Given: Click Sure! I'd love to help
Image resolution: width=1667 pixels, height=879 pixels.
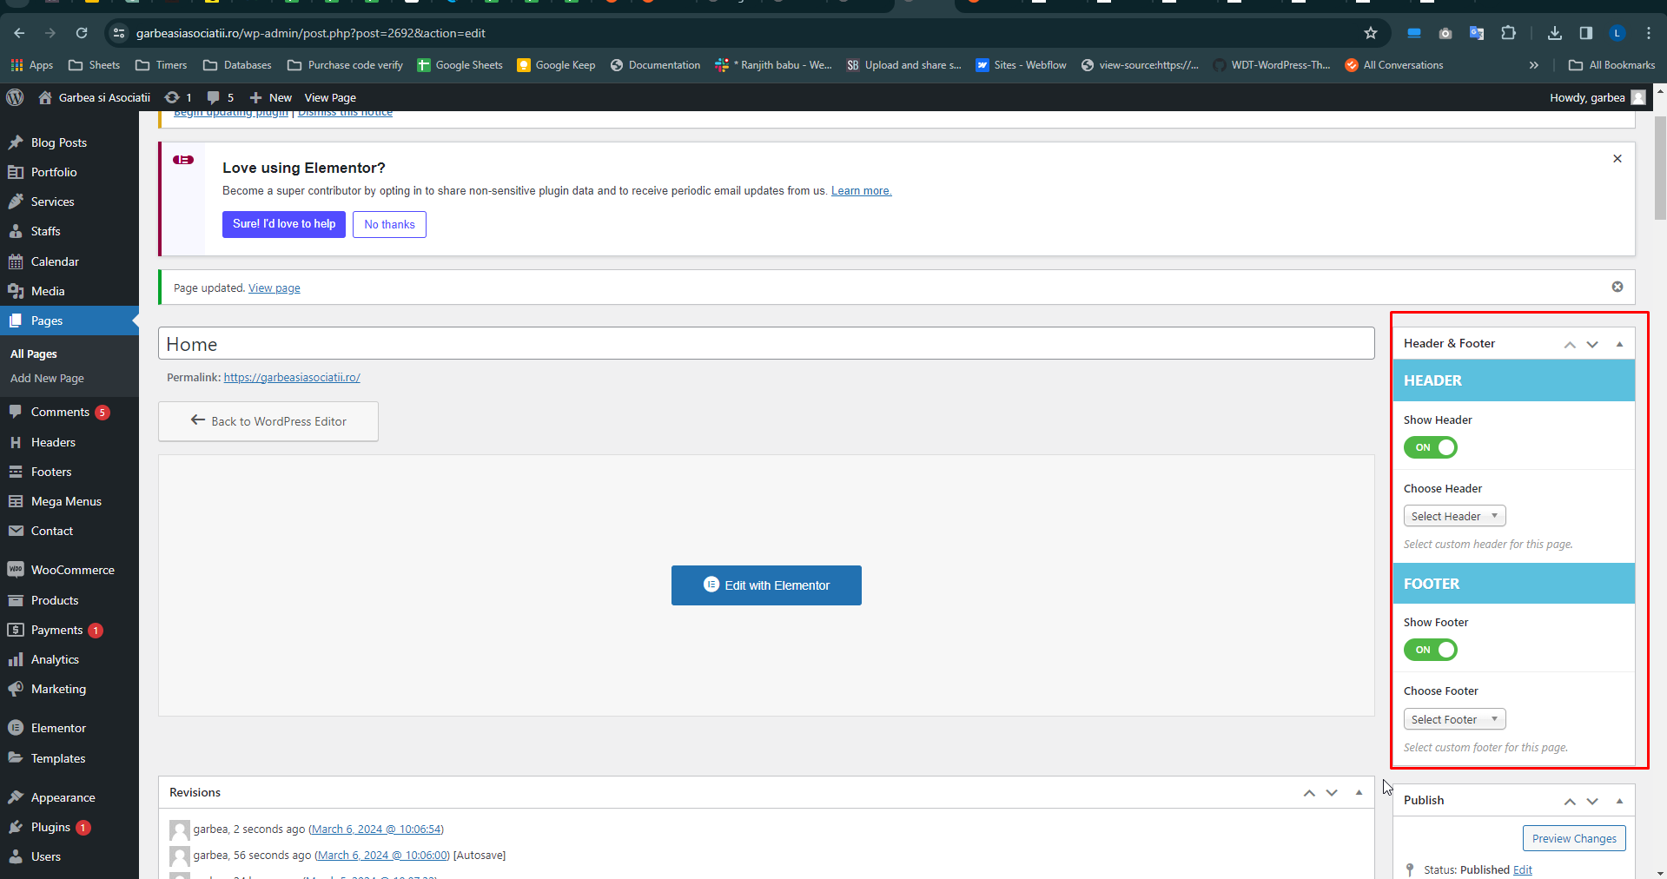Looking at the screenshot, I should pos(284,224).
